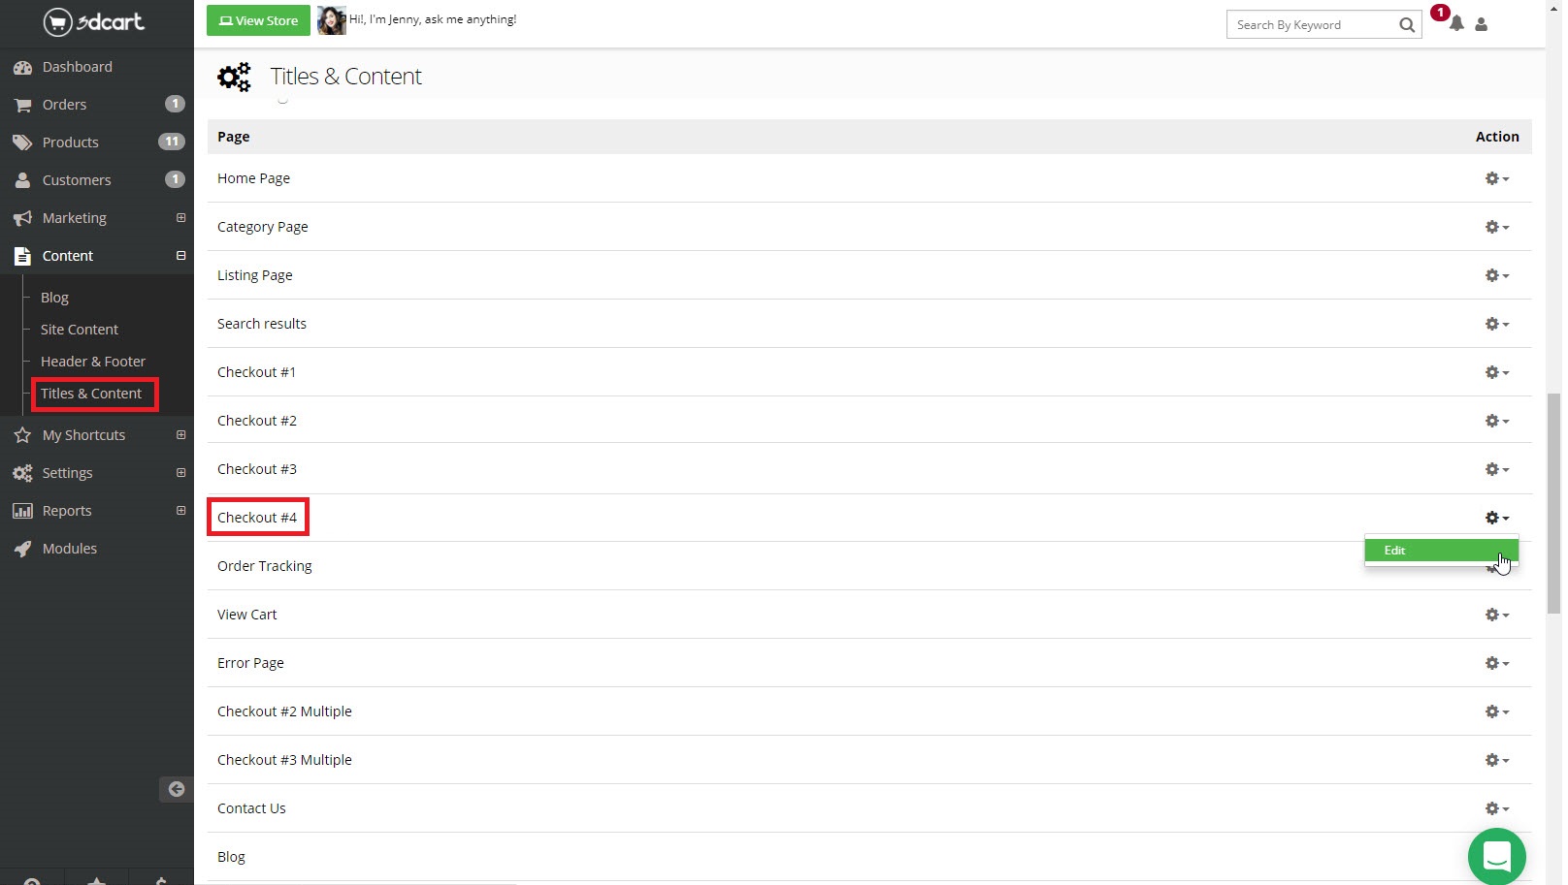The image size is (1568, 885).
Task: Click the search magnifier icon
Action: [1406, 25]
